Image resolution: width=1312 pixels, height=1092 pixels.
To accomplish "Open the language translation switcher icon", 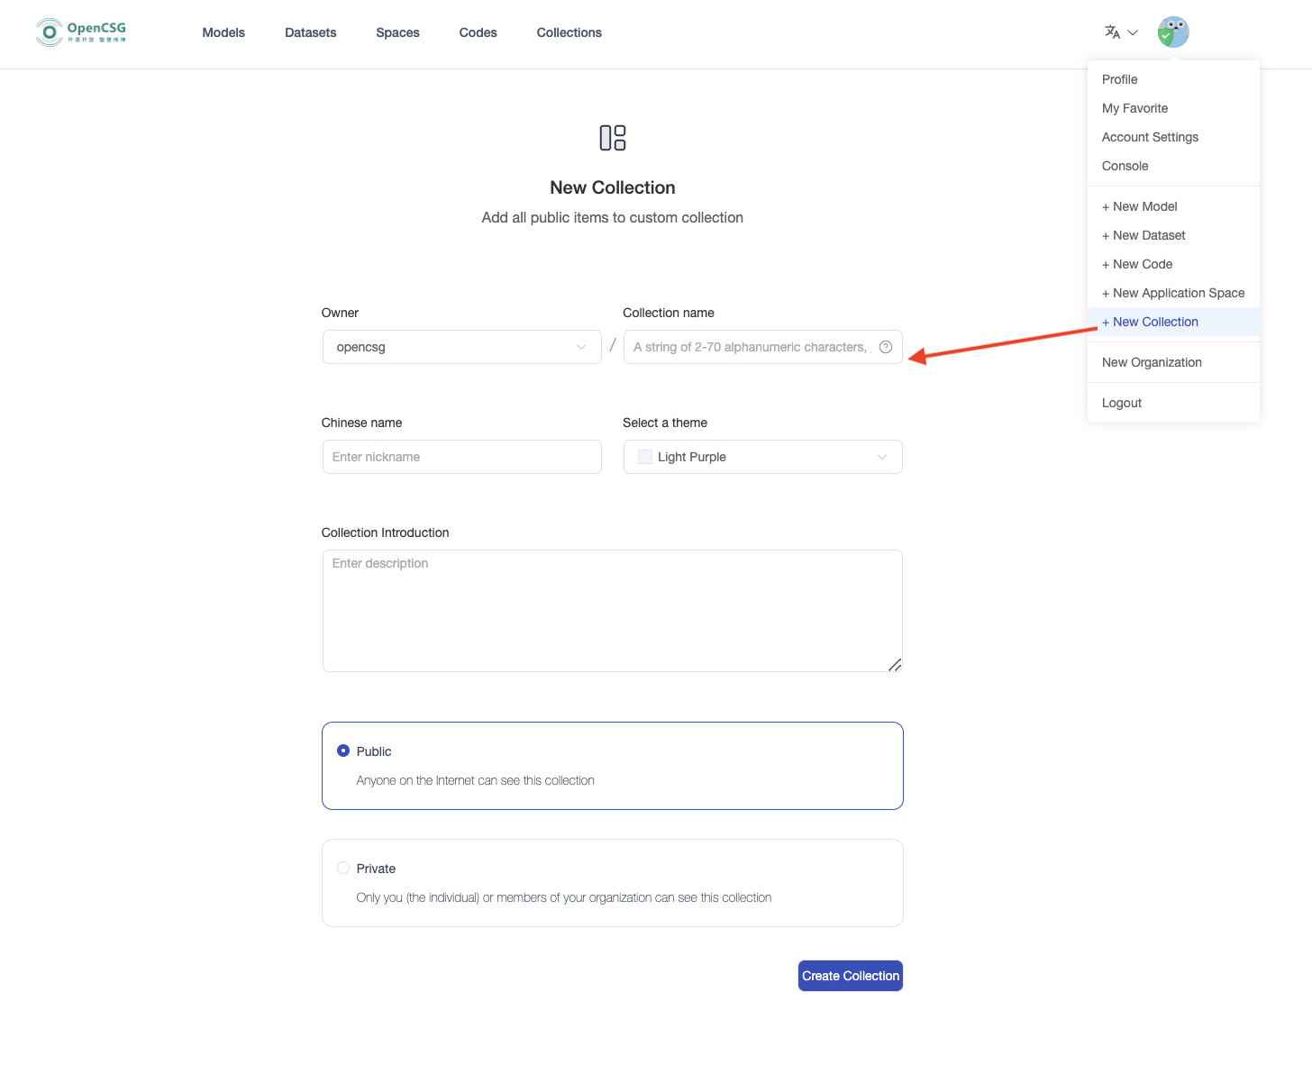I will click(x=1112, y=32).
